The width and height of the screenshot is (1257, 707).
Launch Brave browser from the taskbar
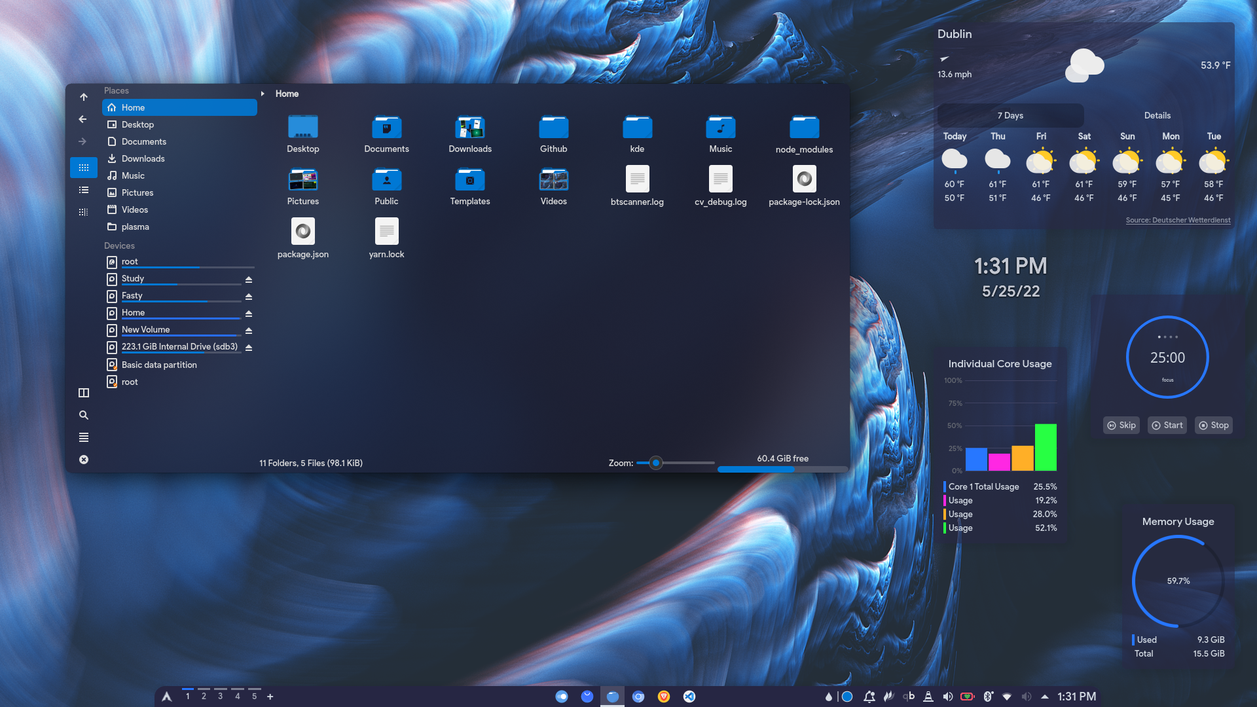664,697
